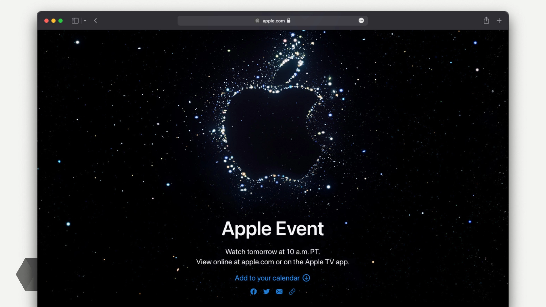Click the Apple favicon in address bar
546x307 pixels.
click(257, 20)
